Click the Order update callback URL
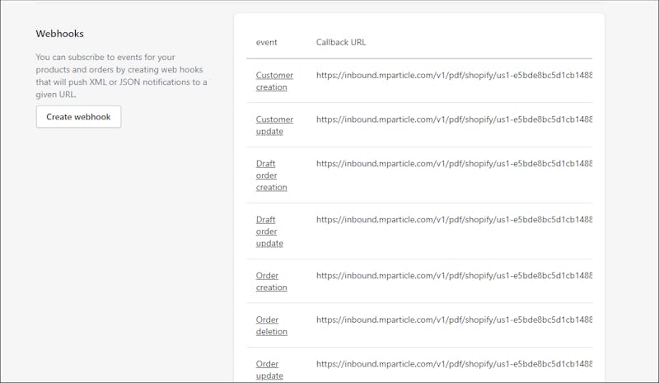The height and width of the screenshot is (383, 659). coord(454,364)
